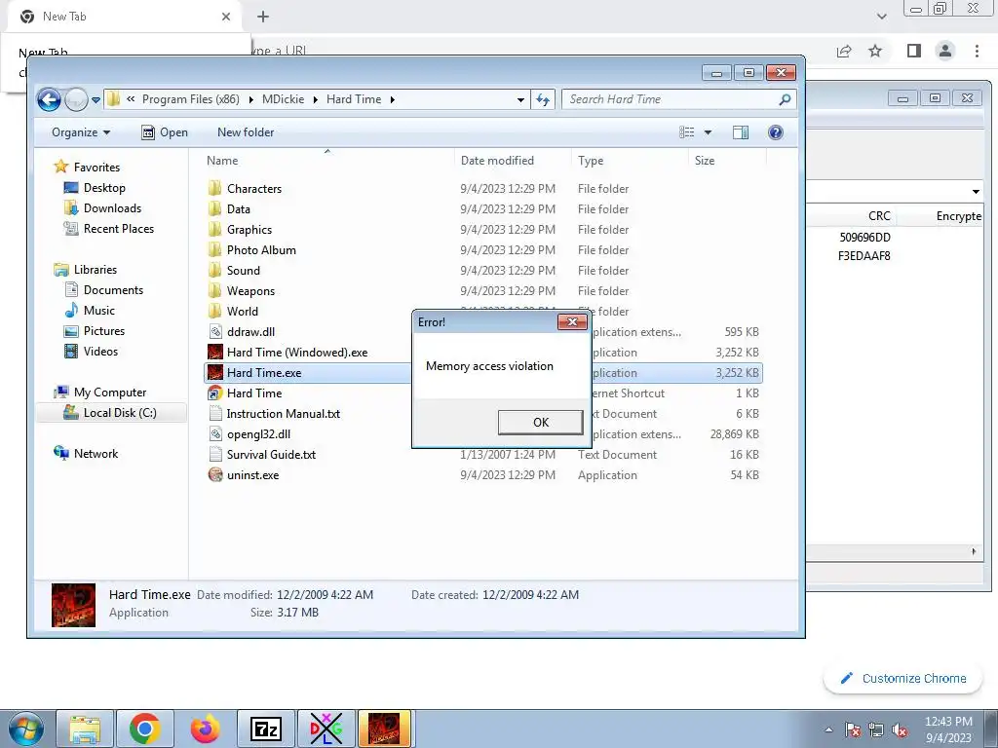Open the Windows Start menu
The image size is (998, 748).
(26, 729)
